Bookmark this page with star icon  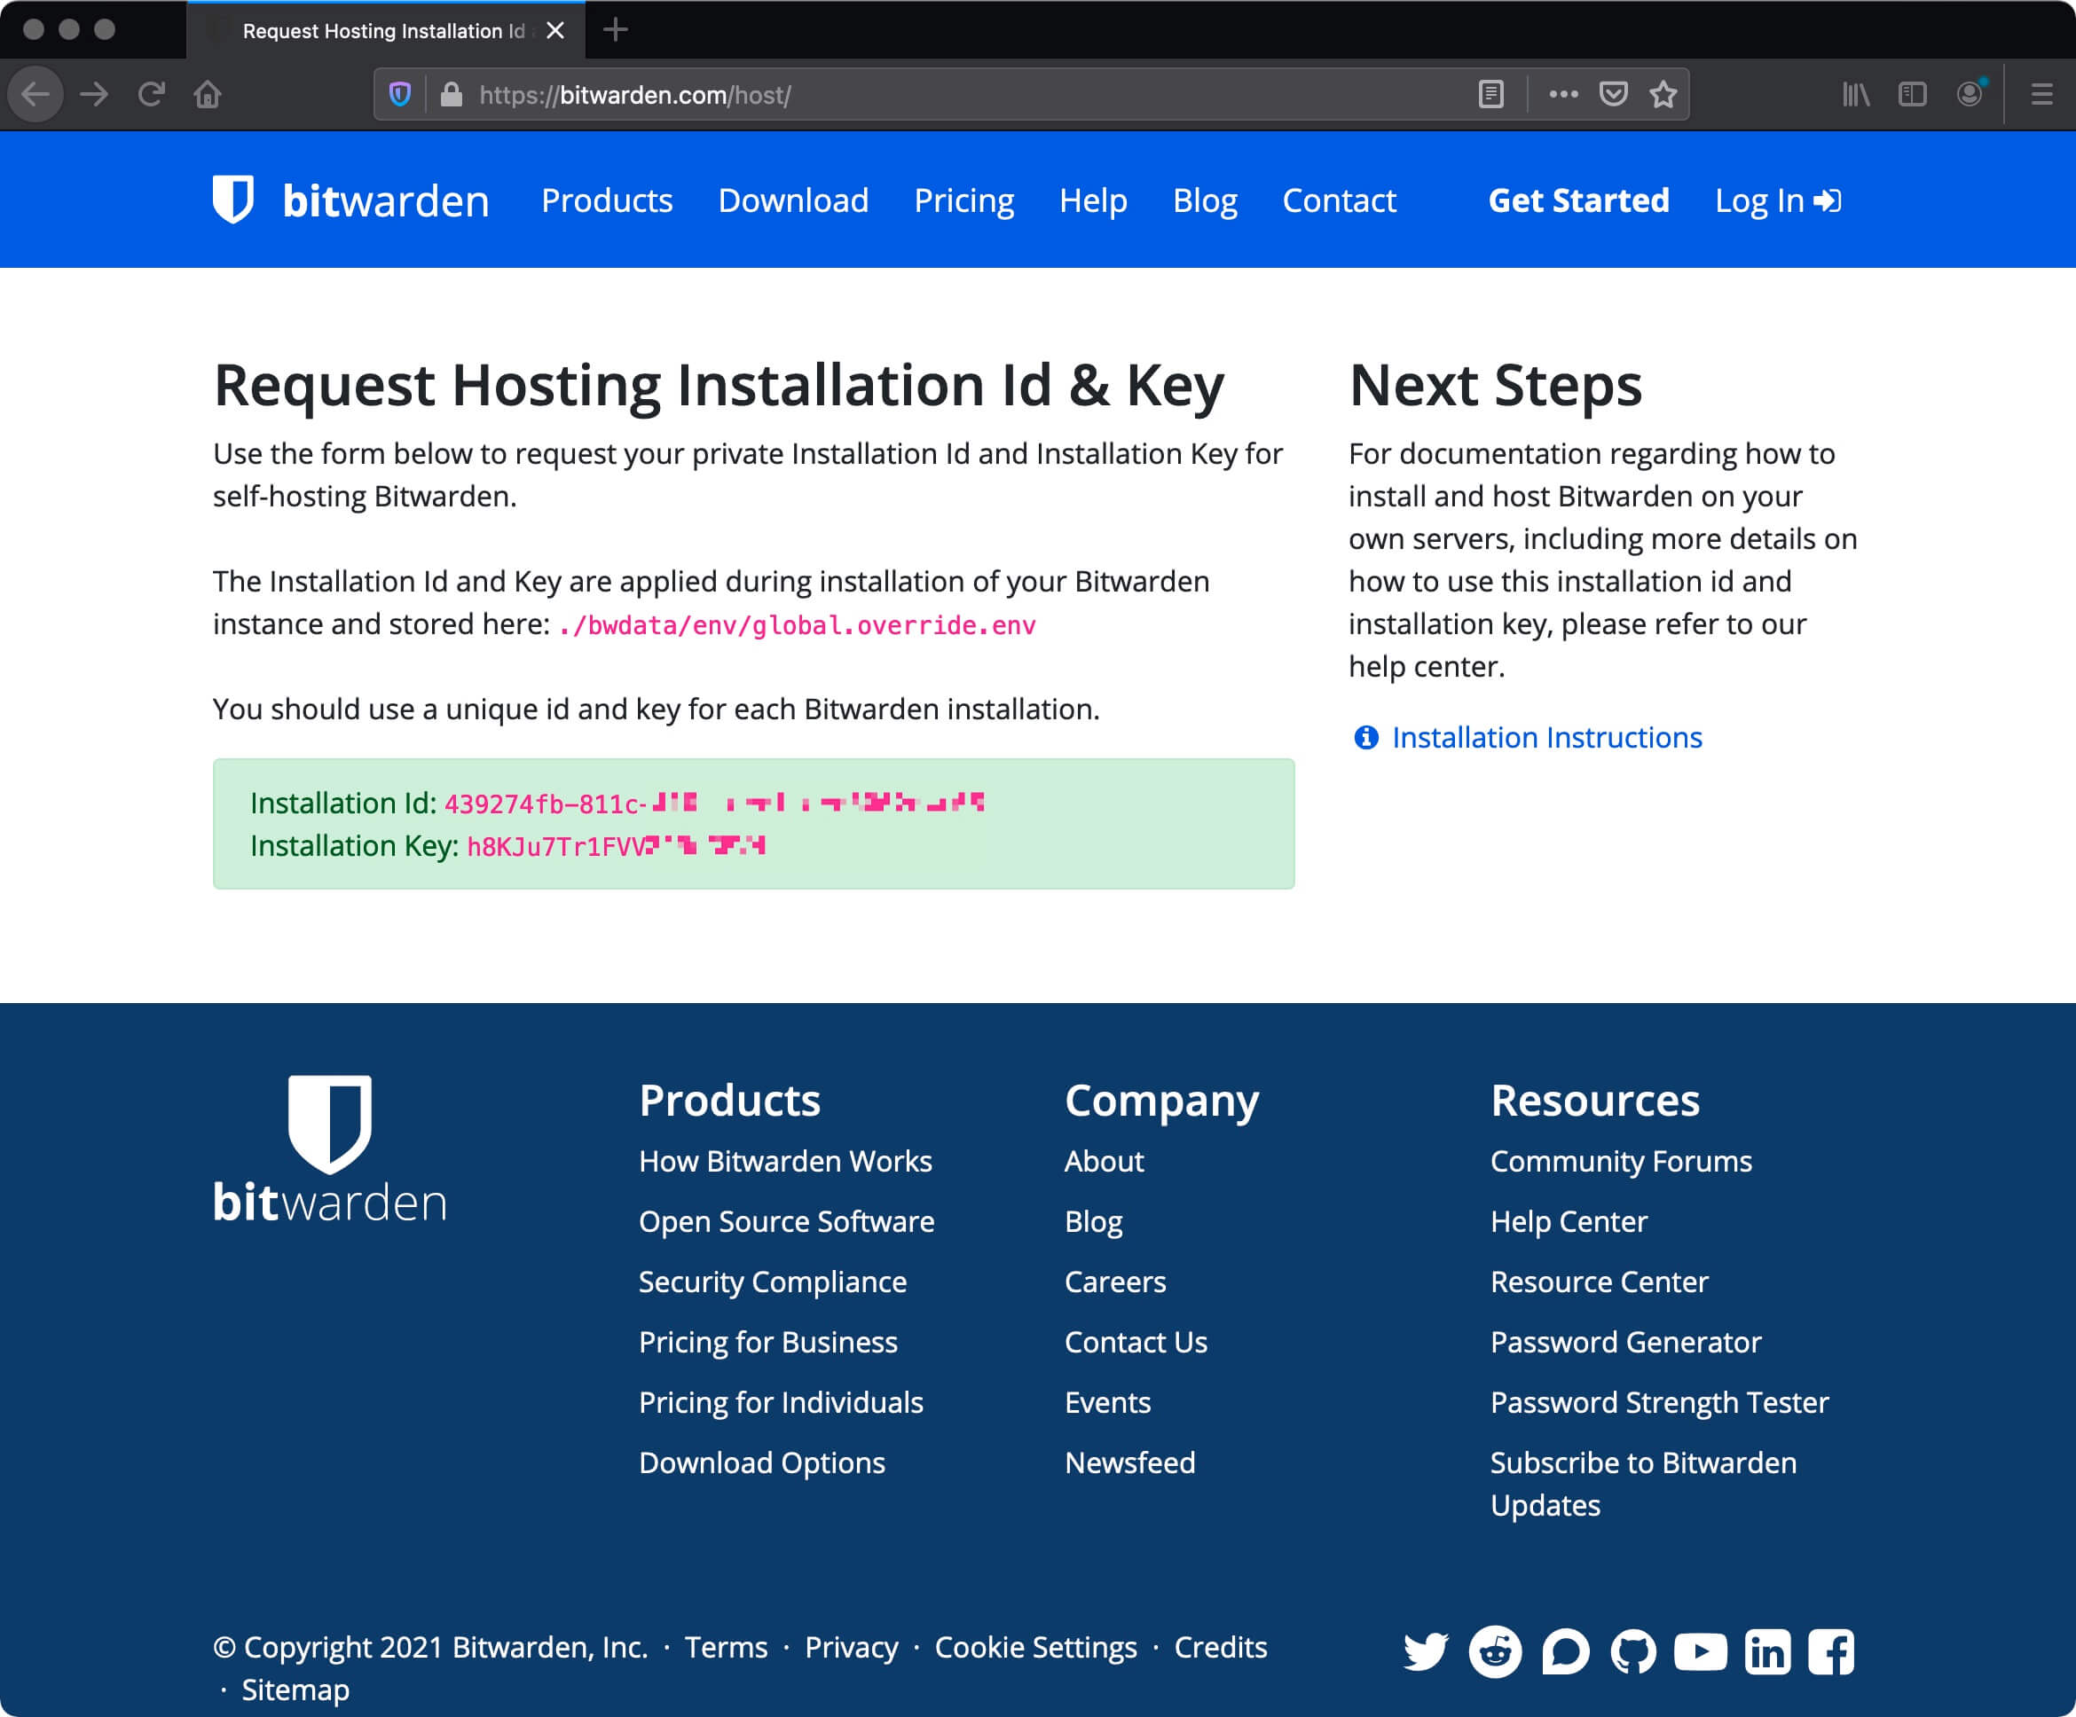[1663, 95]
